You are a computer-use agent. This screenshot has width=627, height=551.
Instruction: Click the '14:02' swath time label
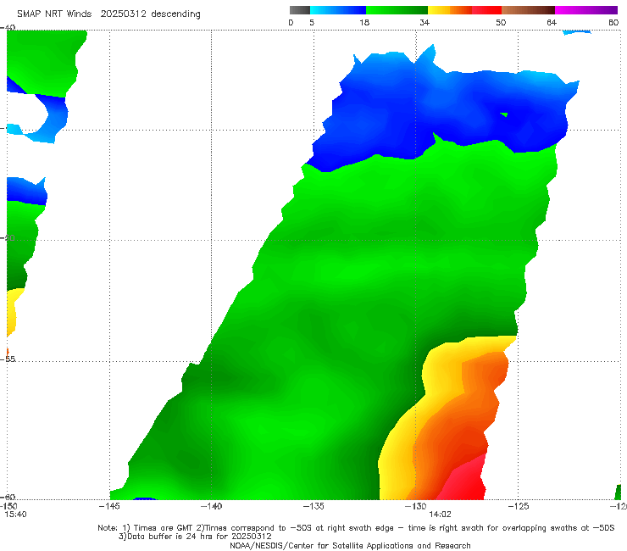(440, 515)
